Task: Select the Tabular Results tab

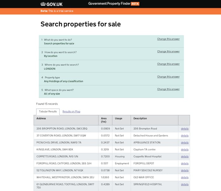Action: [48, 112]
